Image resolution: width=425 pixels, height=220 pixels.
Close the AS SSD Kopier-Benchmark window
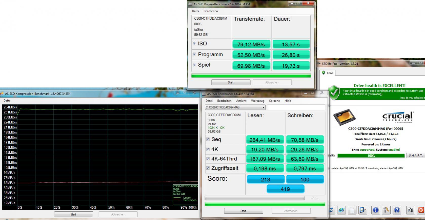308,3
